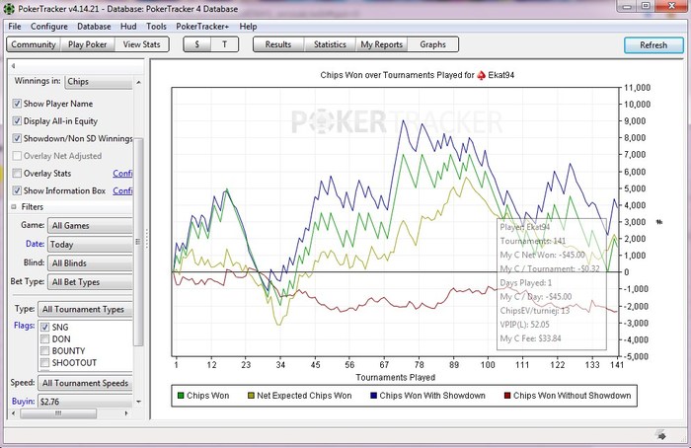Open the All Tournament Speeds dropdown

(x=85, y=383)
